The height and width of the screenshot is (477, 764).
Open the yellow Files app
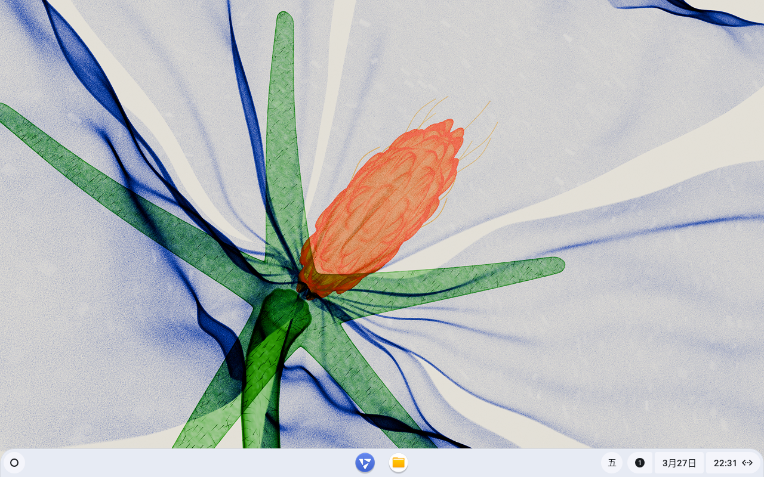(398, 463)
